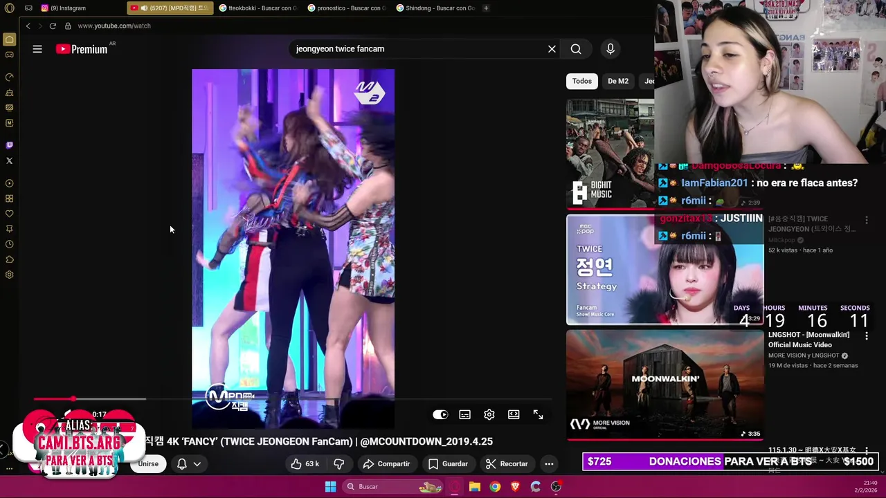
Task: Switch the video player to theater mode
Action: pyautogui.click(x=514, y=414)
